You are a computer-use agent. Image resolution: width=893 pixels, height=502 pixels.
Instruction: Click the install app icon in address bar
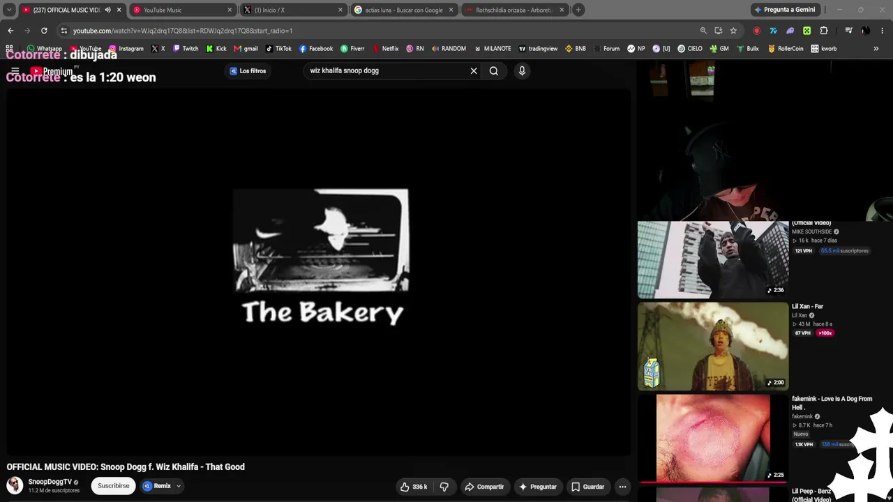click(x=719, y=31)
